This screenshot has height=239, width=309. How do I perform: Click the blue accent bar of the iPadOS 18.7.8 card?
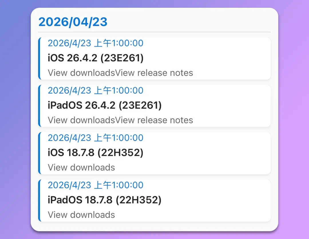click(39, 200)
